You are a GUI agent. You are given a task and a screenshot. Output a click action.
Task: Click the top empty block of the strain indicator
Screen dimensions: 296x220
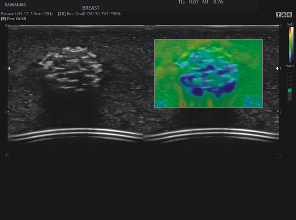point(290,74)
